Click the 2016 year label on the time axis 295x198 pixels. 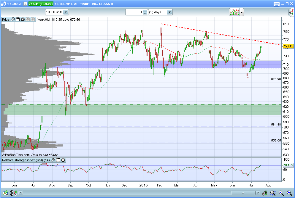pyautogui.click(x=143, y=185)
